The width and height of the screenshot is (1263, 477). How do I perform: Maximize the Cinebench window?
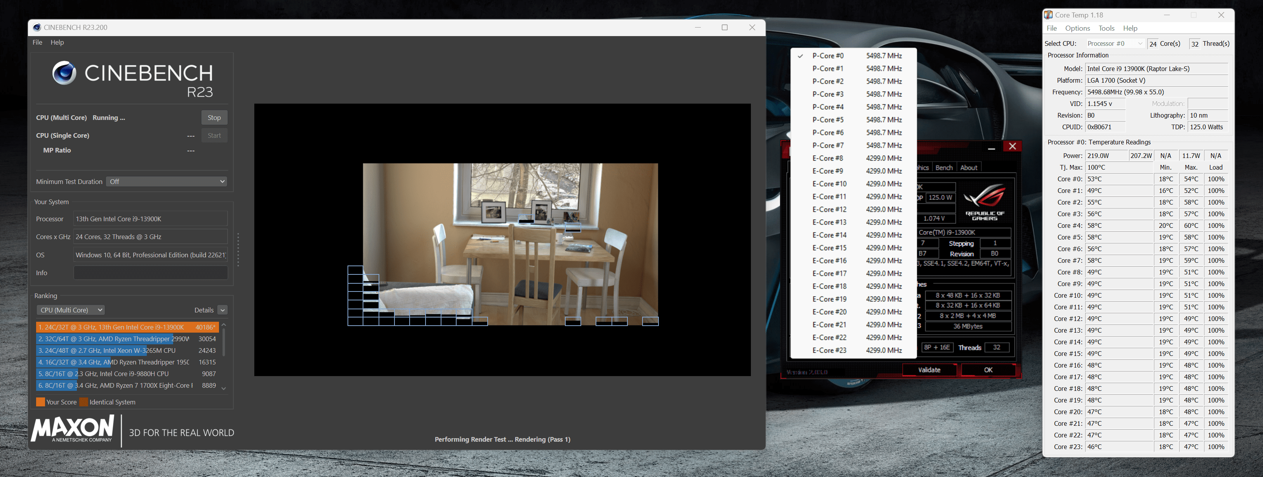tap(724, 28)
